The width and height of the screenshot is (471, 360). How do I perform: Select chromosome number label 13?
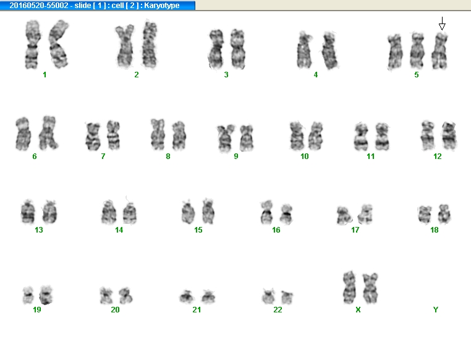click(x=39, y=230)
